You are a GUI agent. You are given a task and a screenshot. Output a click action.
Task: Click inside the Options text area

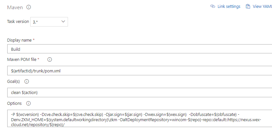click(x=140, y=118)
